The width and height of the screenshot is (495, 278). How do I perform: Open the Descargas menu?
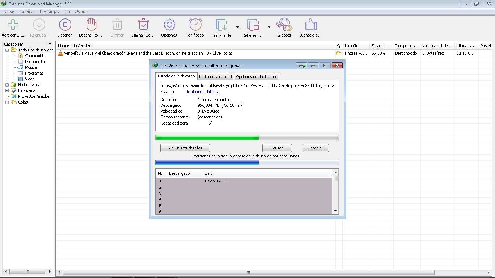point(49,12)
